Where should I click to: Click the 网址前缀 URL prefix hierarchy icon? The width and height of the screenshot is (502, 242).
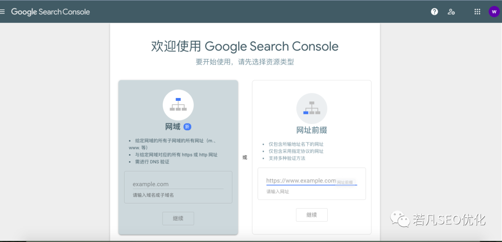coord(311,108)
